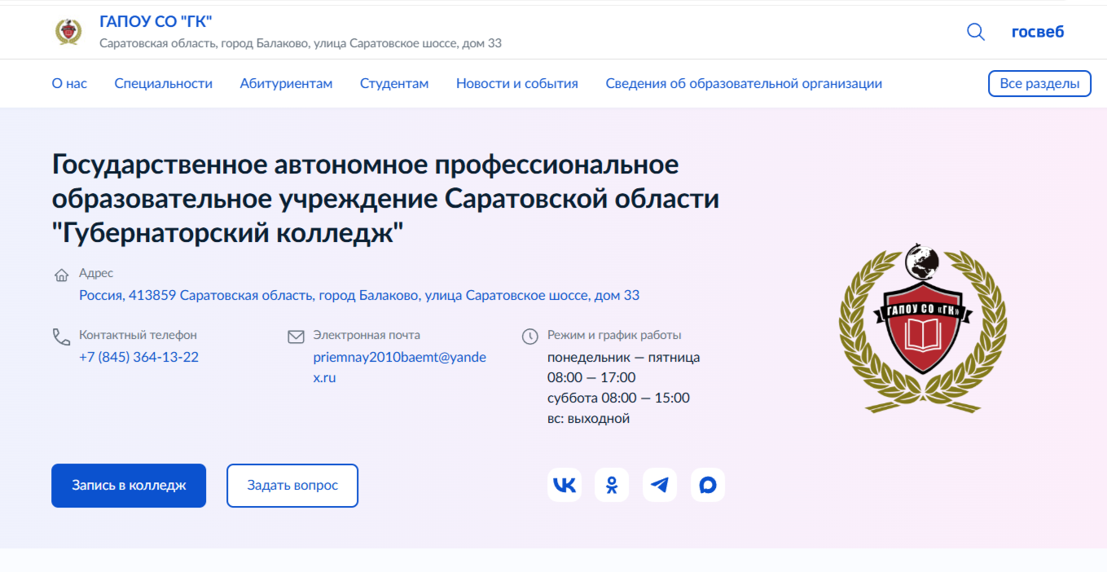The image size is (1107, 572).
Task: Click 'Задать вопрос' button
Action: (x=292, y=485)
